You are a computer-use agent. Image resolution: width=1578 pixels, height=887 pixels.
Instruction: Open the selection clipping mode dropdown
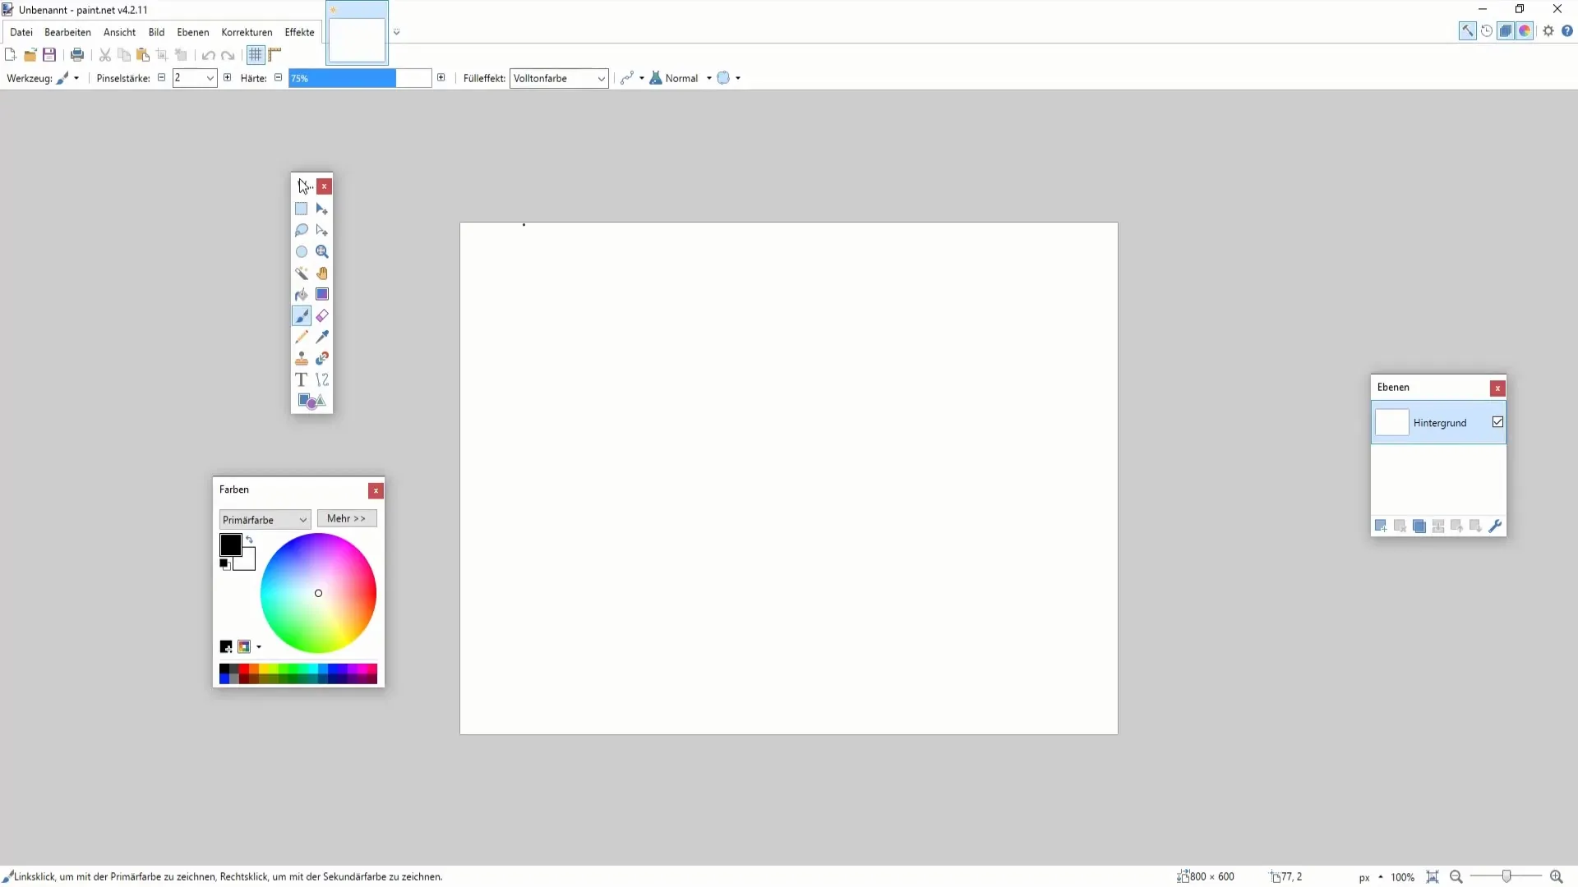point(729,78)
